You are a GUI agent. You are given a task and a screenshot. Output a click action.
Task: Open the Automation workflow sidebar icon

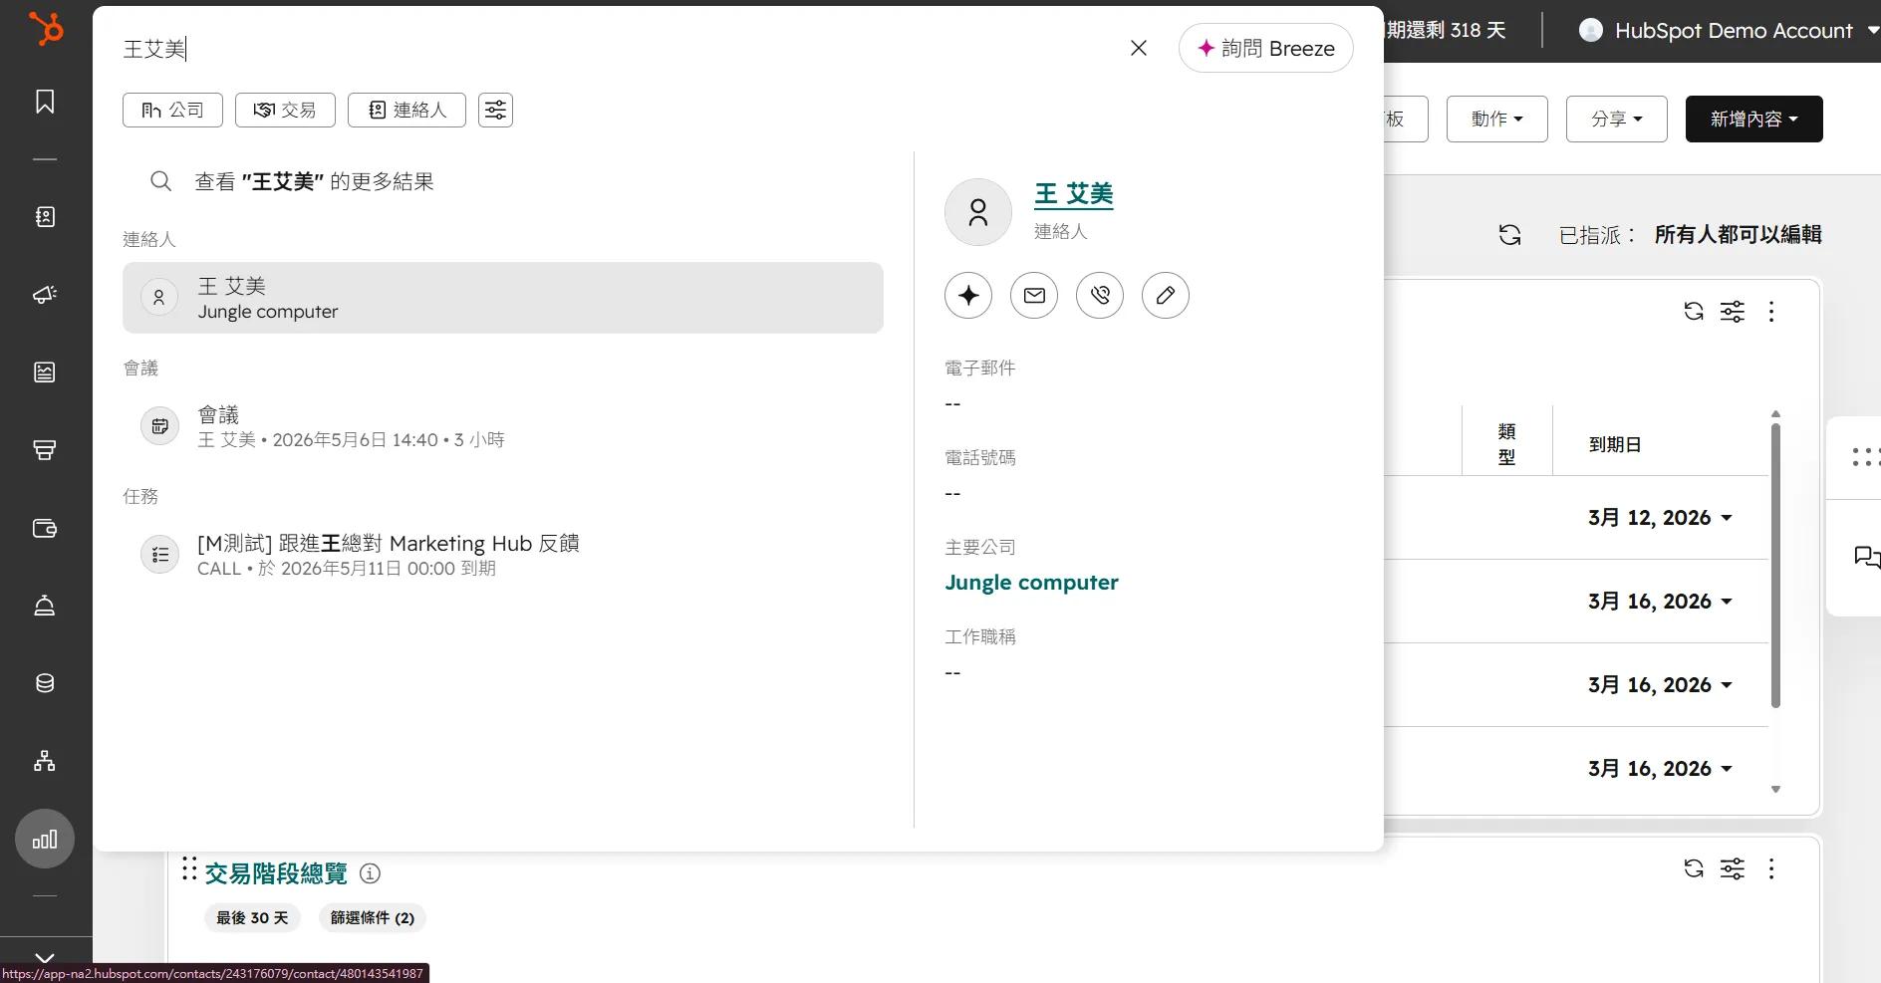coord(45,761)
